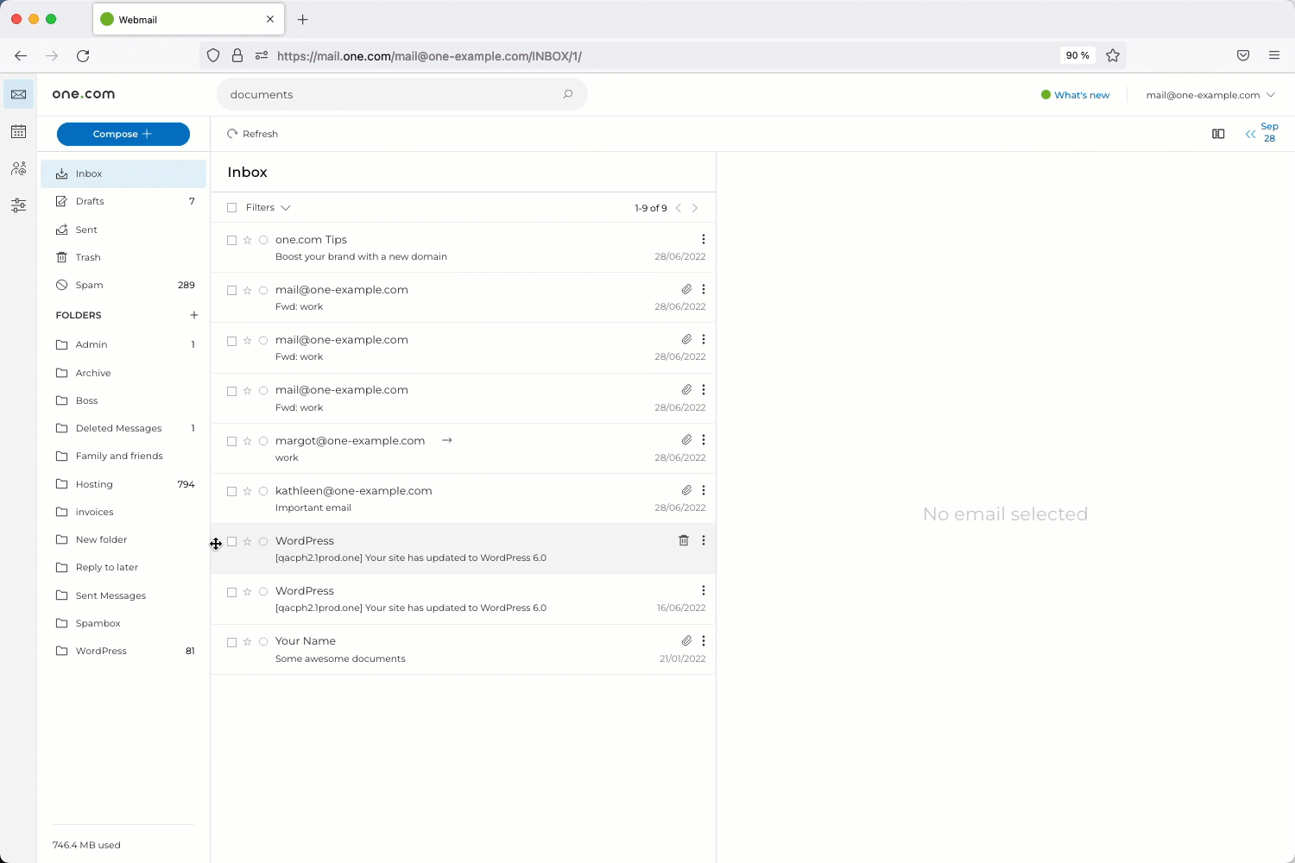Click the Refresh icon above the inbox
The image size is (1295, 863).
point(231,134)
